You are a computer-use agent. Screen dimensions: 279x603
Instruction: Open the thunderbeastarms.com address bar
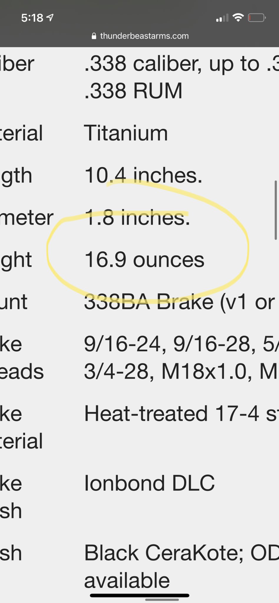click(x=140, y=36)
